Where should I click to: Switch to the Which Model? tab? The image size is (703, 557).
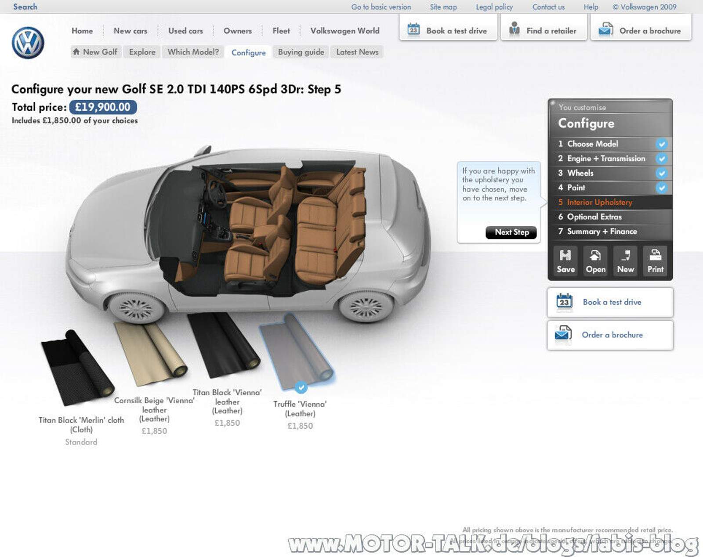tap(193, 52)
